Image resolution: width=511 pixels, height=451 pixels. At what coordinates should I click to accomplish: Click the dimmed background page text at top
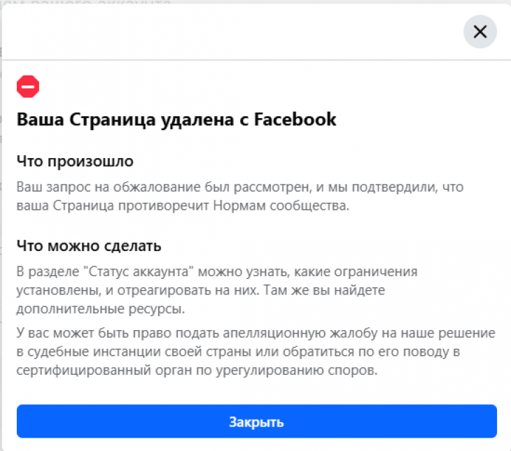(86, 2)
